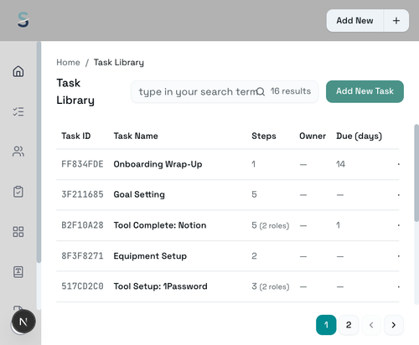The width and height of the screenshot is (419, 345).
Task: Click the search magnifier icon
Action: click(x=261, y=91)
